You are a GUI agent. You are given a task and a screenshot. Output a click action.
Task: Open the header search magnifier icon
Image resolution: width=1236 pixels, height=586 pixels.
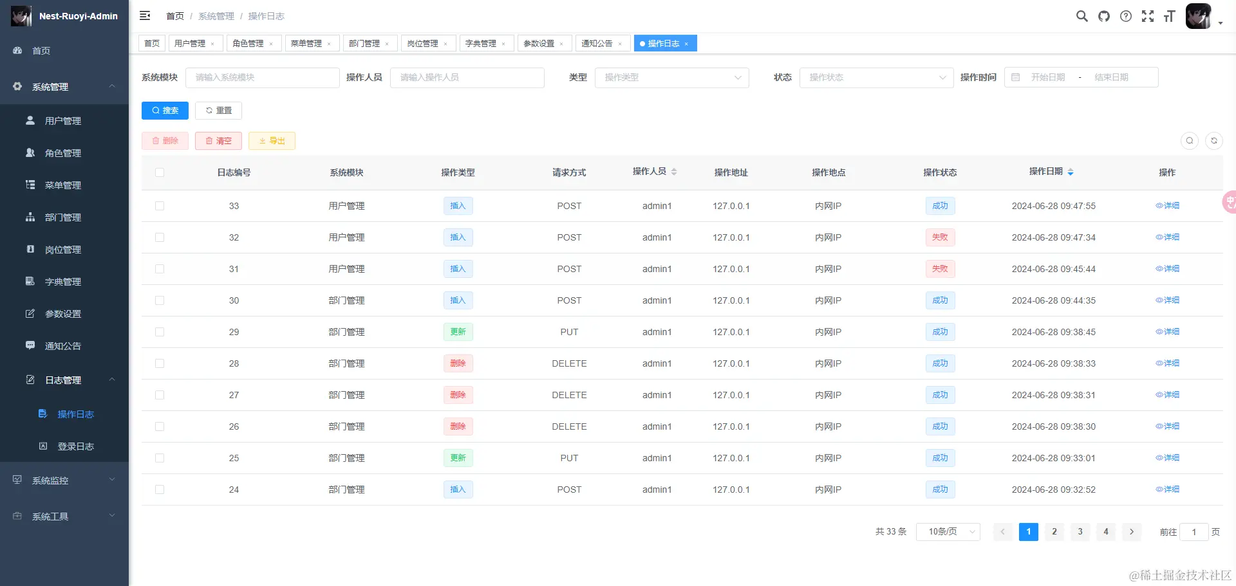tap(1082, 16)
